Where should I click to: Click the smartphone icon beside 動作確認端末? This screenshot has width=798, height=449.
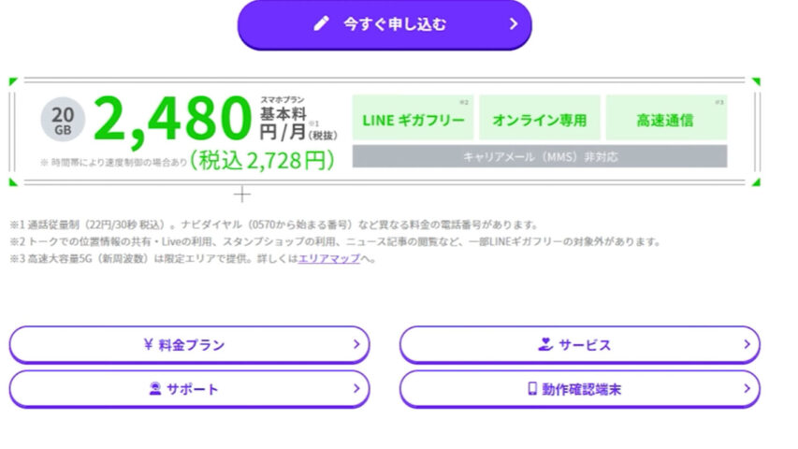click(531, 389)
